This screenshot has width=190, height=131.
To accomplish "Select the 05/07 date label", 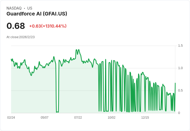I will pos(45,118).
